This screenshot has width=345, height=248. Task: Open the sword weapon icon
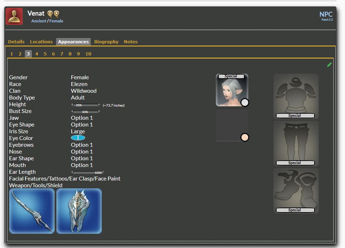tap(32, 211)
